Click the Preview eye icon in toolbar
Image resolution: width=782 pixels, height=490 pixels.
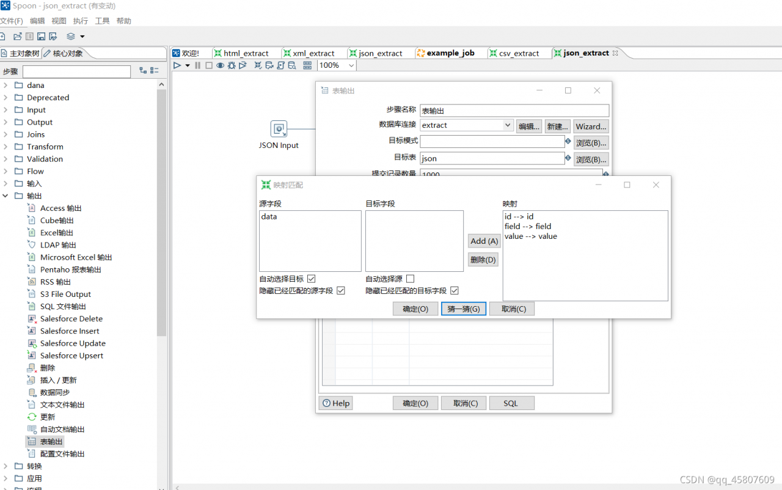[220, 65]
